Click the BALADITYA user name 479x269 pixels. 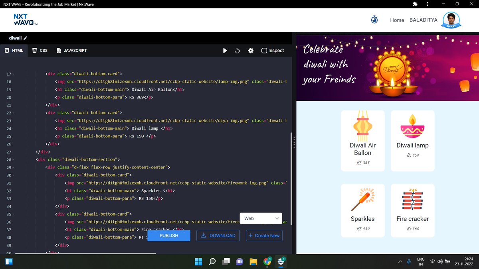(x=424, y=20)
